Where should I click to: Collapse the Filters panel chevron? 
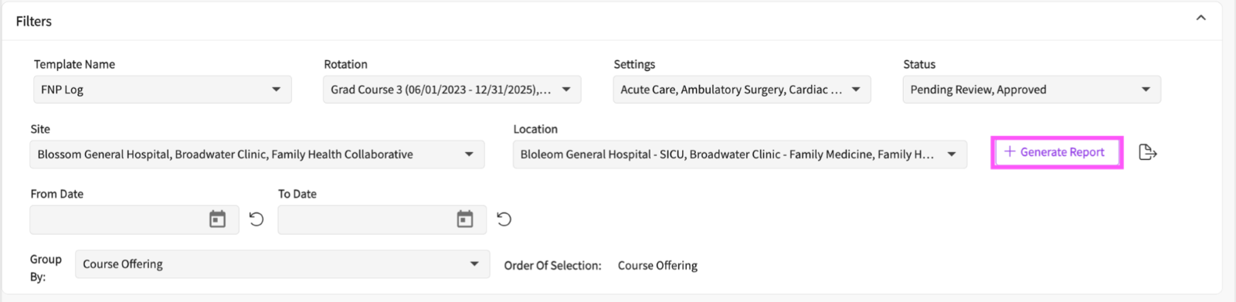[x=1200, y=18]
